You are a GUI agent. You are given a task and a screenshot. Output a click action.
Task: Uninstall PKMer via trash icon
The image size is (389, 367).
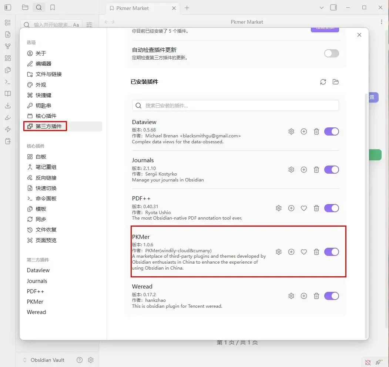pyautogui.click(x=316, y=252)
